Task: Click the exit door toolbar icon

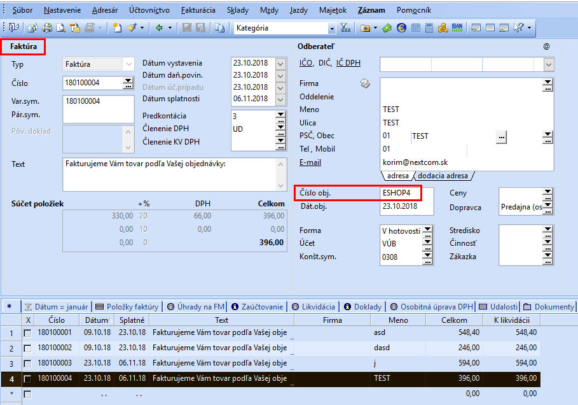Action: pyautogui.click(x=13, y=27)
